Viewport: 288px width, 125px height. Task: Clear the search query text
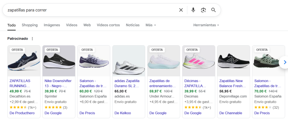pos(181,10)
